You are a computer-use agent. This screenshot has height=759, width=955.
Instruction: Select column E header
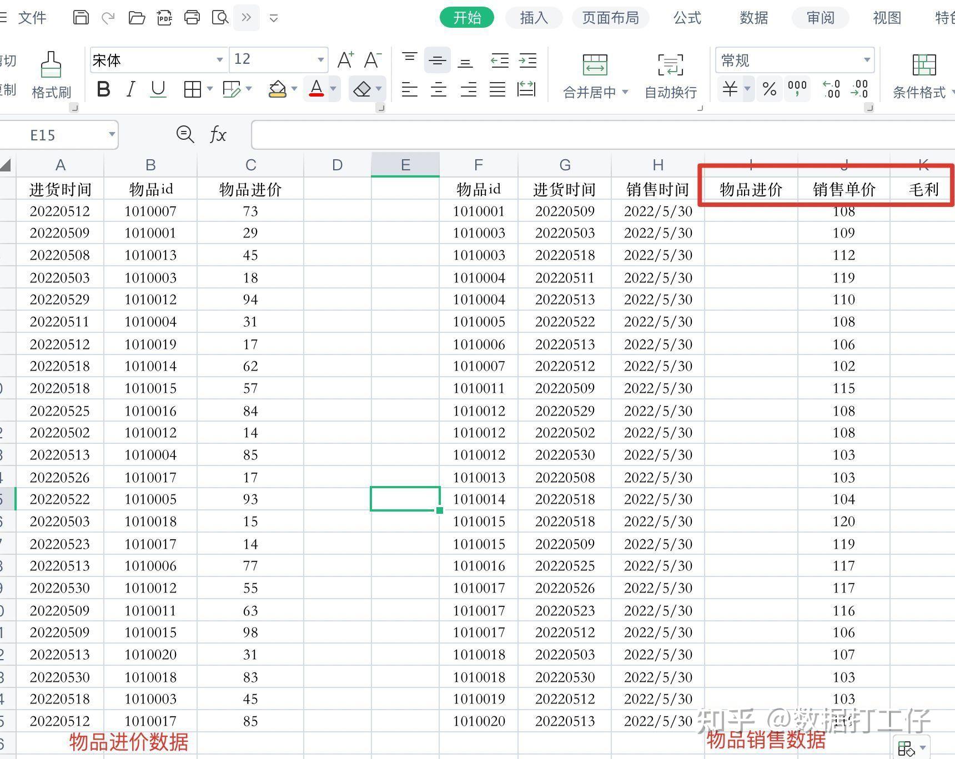405,165
